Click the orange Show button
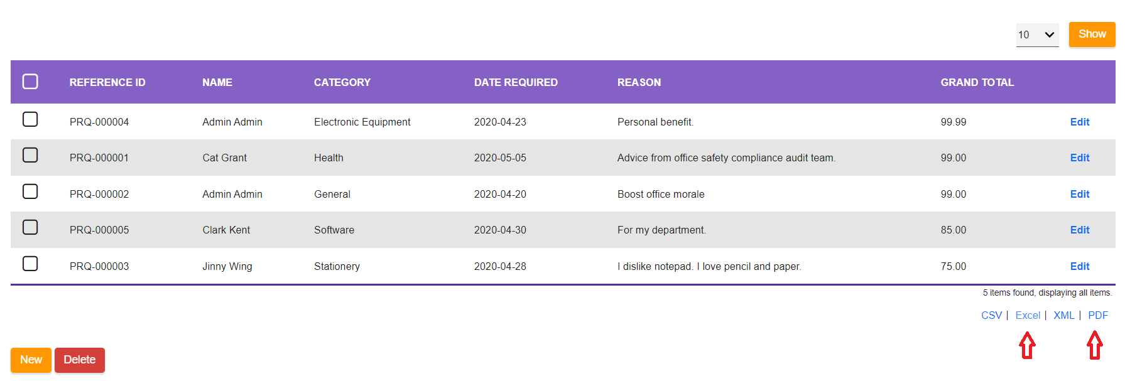Screen dimensions: 1125x381 (1092, 35)
